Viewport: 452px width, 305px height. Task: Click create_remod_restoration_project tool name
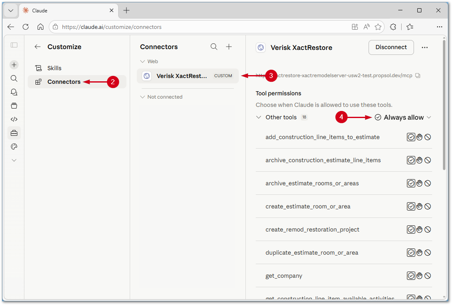coord(312,229)
